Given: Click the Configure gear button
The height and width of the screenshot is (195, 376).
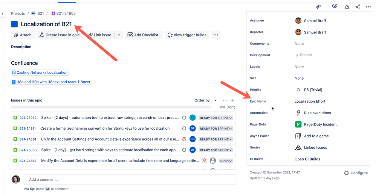Looking at the screenshot, I should [356, 173].
